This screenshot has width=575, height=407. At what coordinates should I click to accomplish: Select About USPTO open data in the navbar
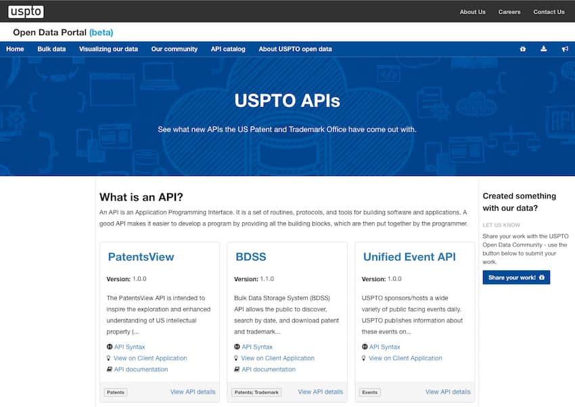click(x=295, y=49)
